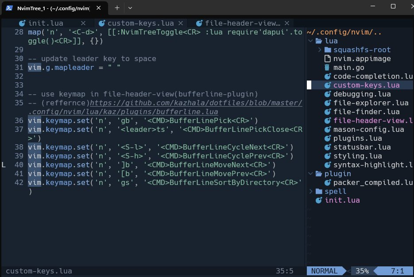Viewport: 414px width, 277px height.
Task: Open a new terminal tab with plus button
Action: (116, 8)
